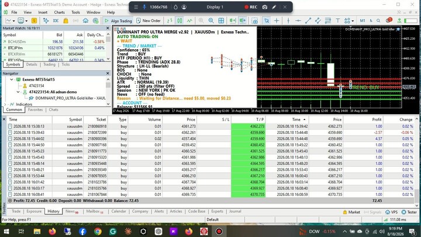Click the Market button in Toolbox bar

point(351,212)
